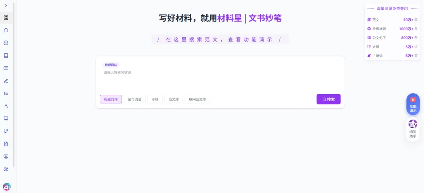Open the brain icon in sidebar
The width and height of the screenshot is (424, 193).
(6, 43)
